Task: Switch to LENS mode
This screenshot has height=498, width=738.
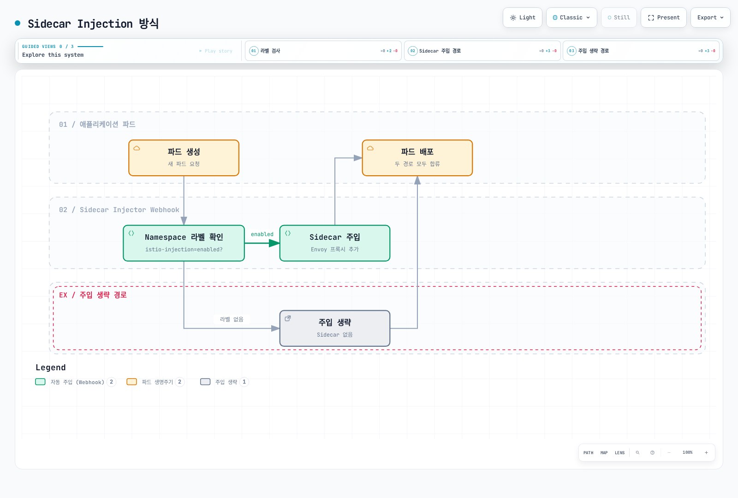Action: [x=619, y=453]
